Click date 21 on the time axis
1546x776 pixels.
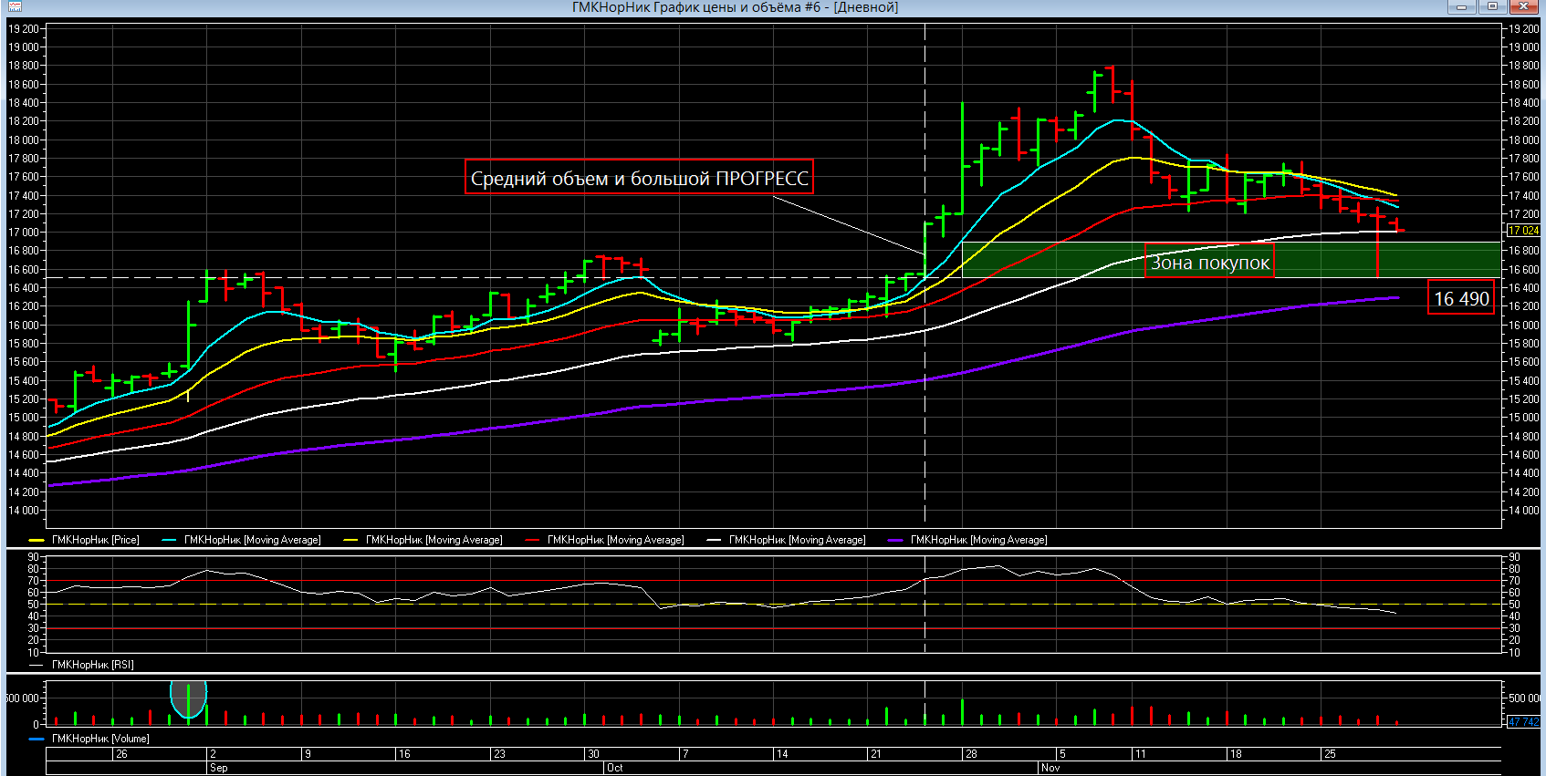tap(875, 754)
